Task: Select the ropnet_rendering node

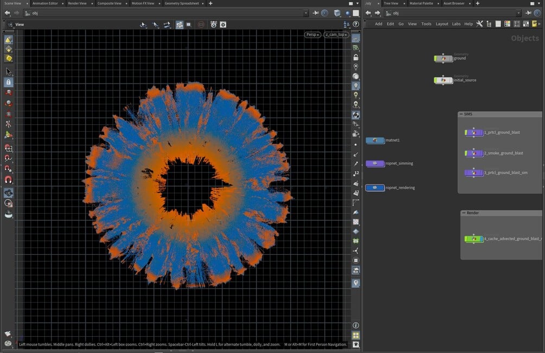Action: tap(375, 188)
